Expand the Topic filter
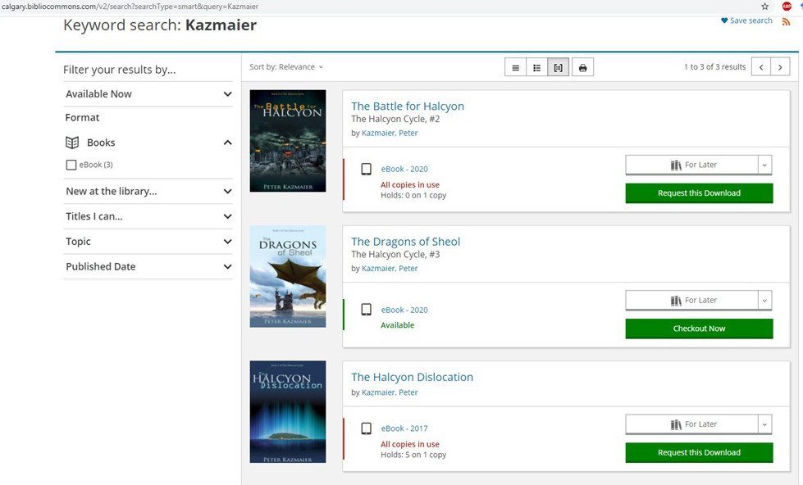803x485 pixels. pos(227,242)
